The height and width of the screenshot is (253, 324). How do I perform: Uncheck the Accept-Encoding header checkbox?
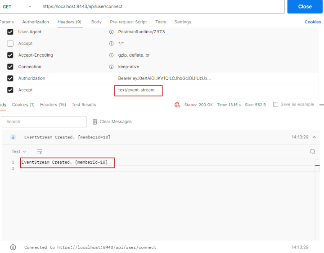point(10,55)
